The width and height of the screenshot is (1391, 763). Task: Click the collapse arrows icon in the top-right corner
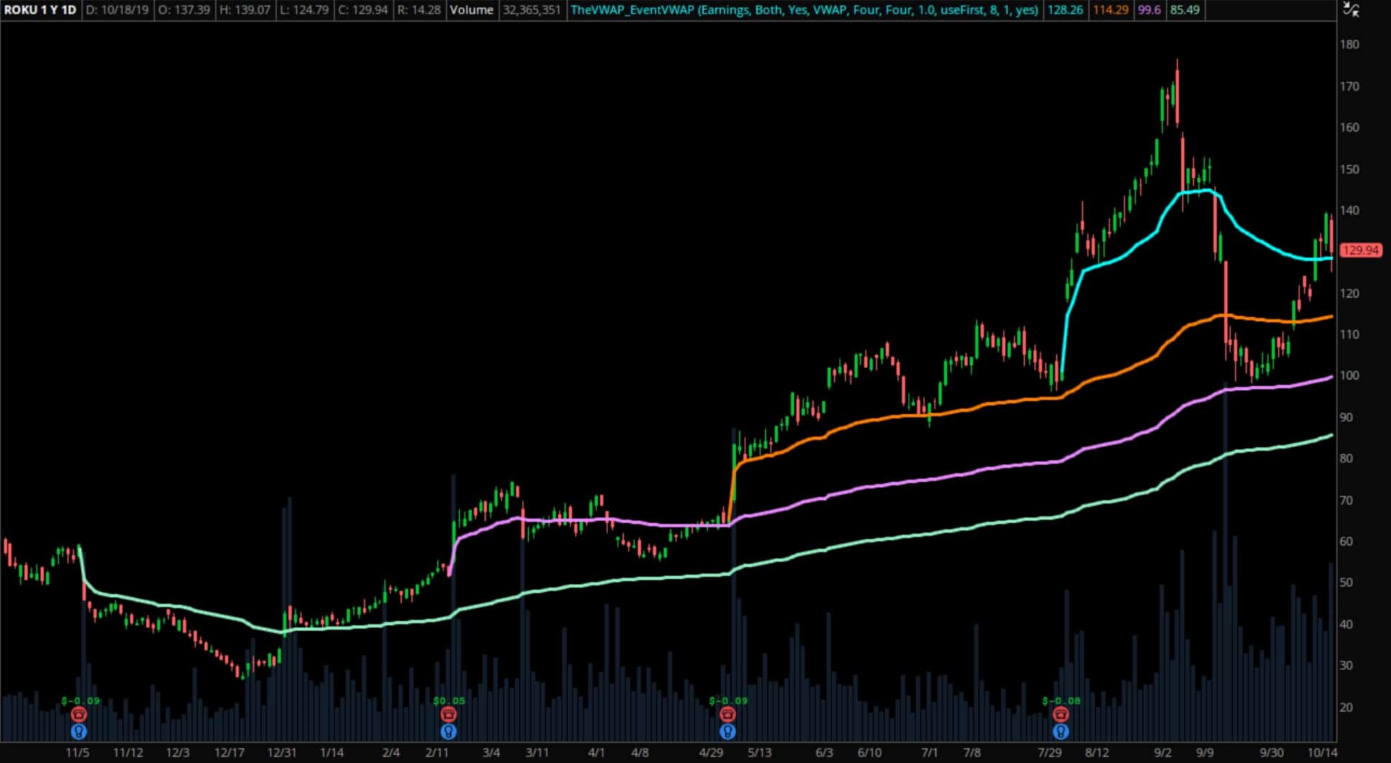(x=1351, y=9)
